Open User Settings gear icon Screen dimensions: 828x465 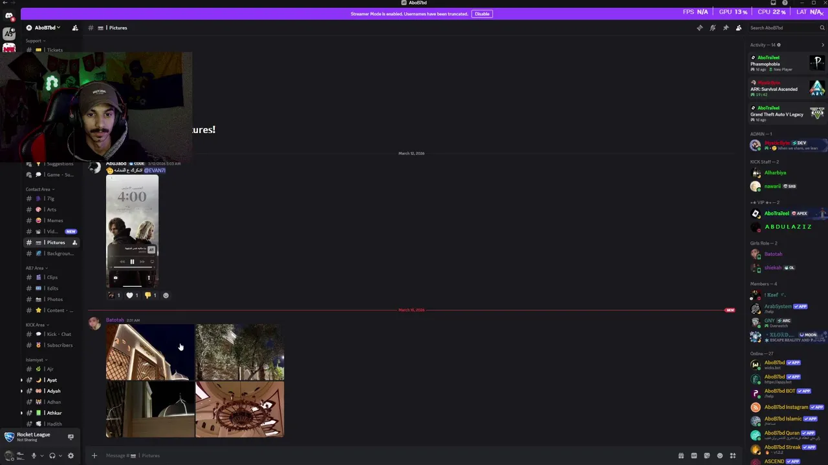(71, 455)
